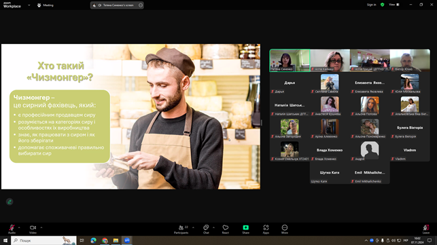Viewport: 437px width, 245px height.
Task: Open the Chat panel
Action: pos(206,229)
